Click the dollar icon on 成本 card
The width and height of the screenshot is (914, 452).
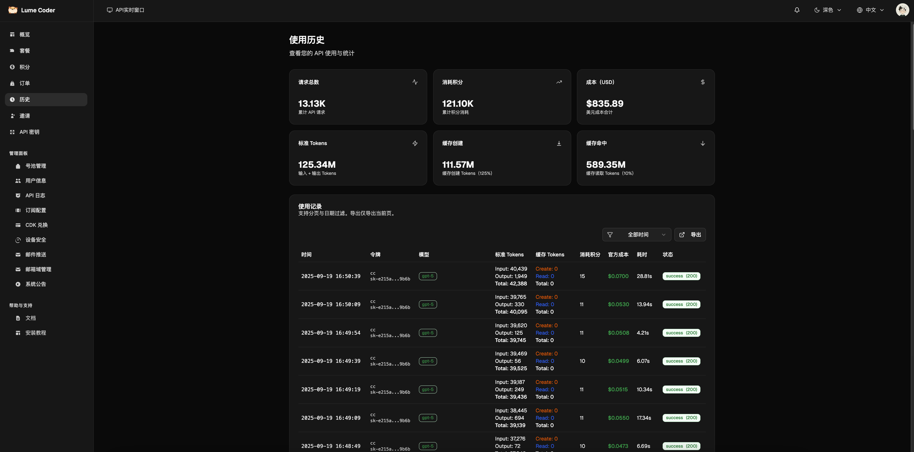point(703,82)
